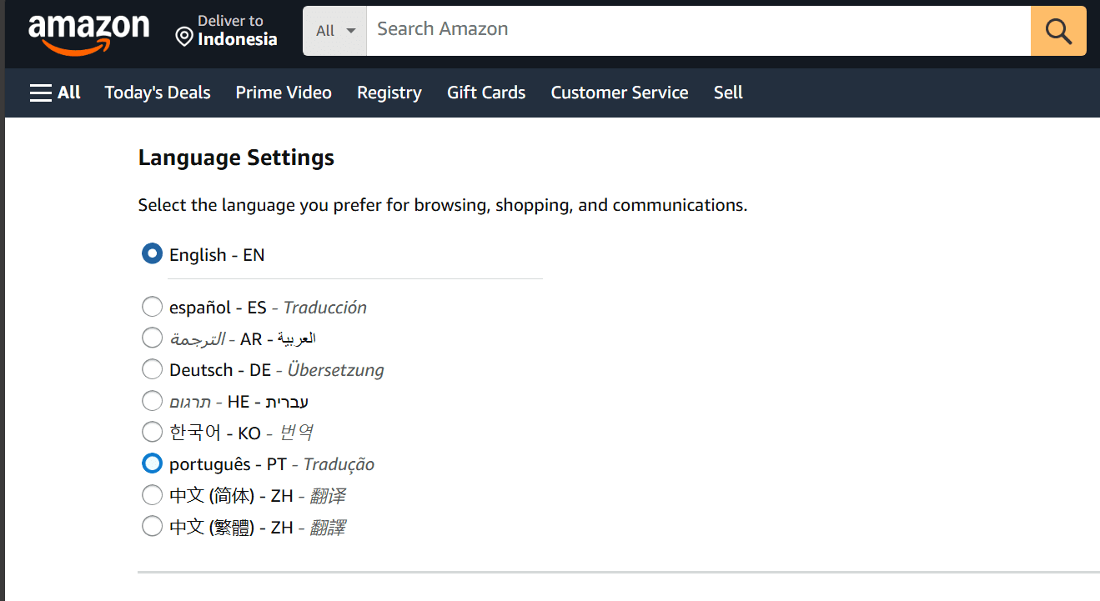Select español - ES language option
The height and width of the screenshot is (601, 1100).
(x=152, y=307)
